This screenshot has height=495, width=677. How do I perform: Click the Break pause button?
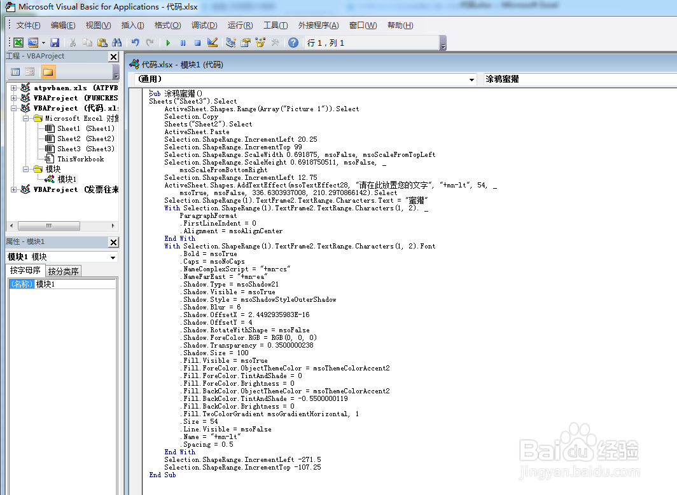[183, 43]
